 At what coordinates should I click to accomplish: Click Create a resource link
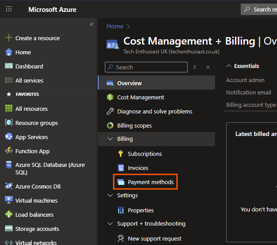click(38, 38)
